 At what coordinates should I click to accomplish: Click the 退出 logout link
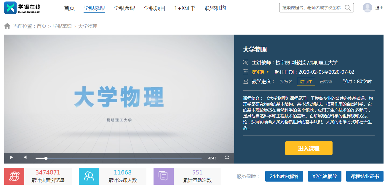pos(379,8)
